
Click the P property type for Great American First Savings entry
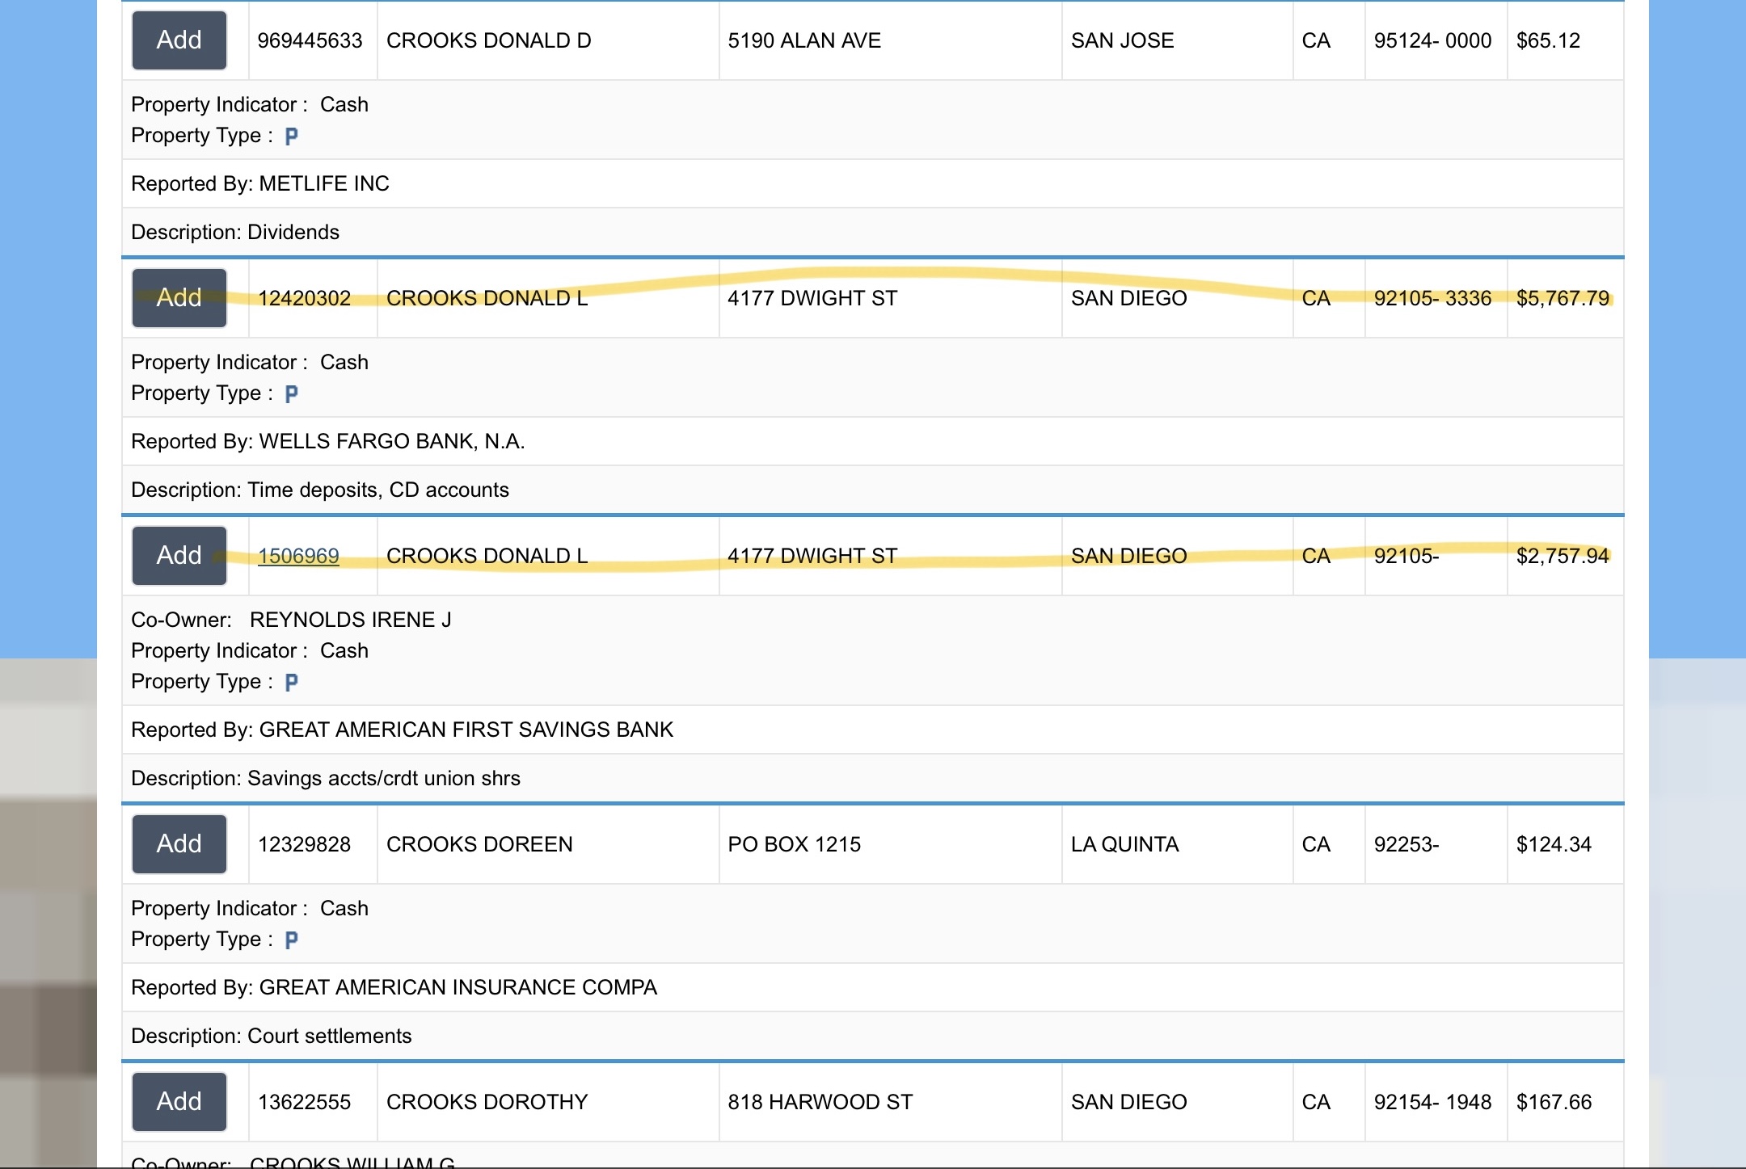click(x=292, y=683)
